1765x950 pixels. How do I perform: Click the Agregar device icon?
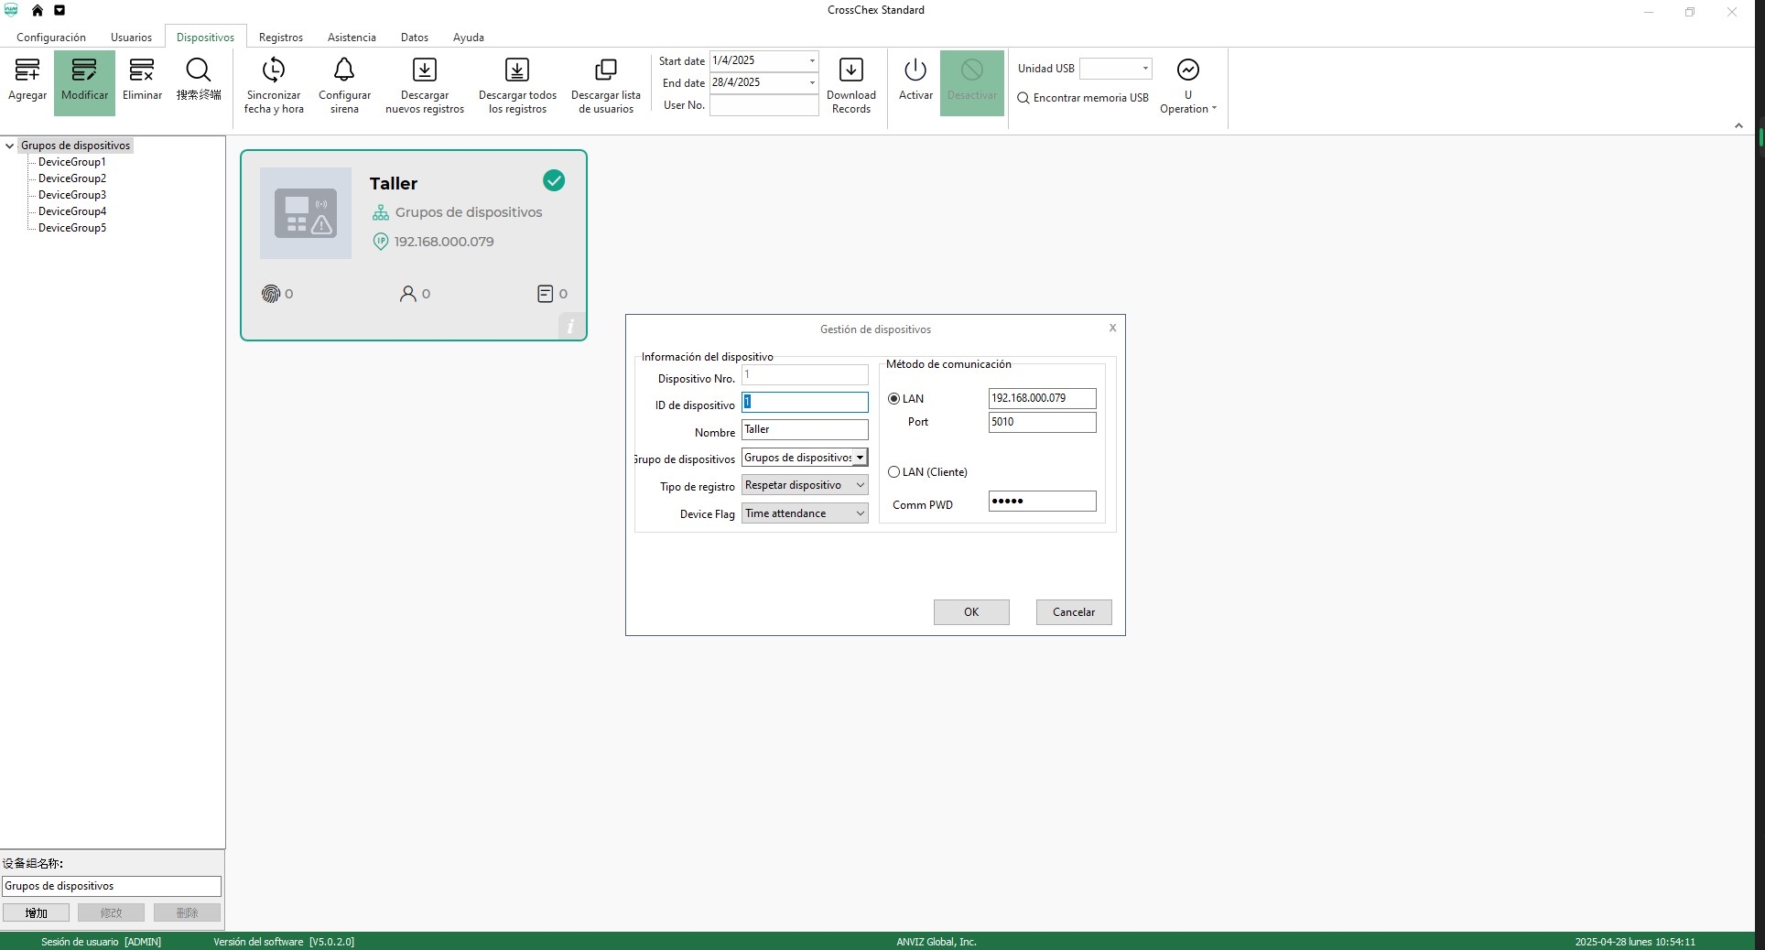(x=27, y=70)
